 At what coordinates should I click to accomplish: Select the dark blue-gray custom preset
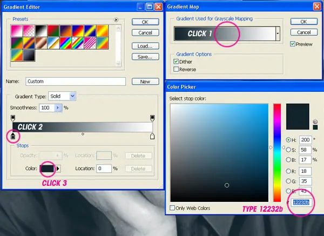pyautogui.click(x=29, y=55)
